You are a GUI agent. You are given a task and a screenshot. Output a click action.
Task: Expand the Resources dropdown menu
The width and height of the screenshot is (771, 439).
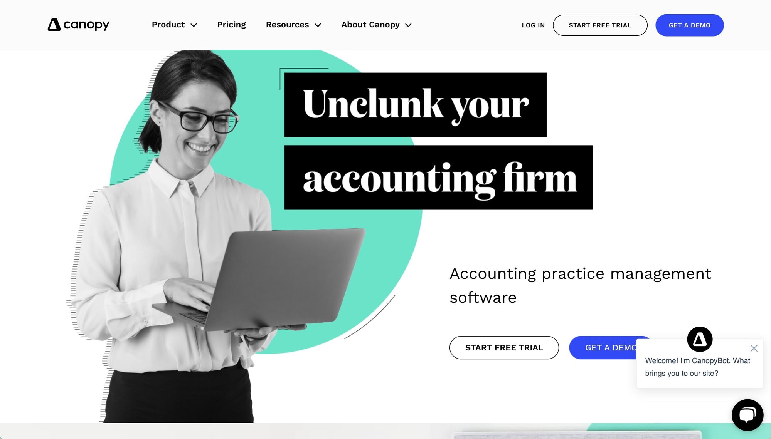(x=293, y=24)
